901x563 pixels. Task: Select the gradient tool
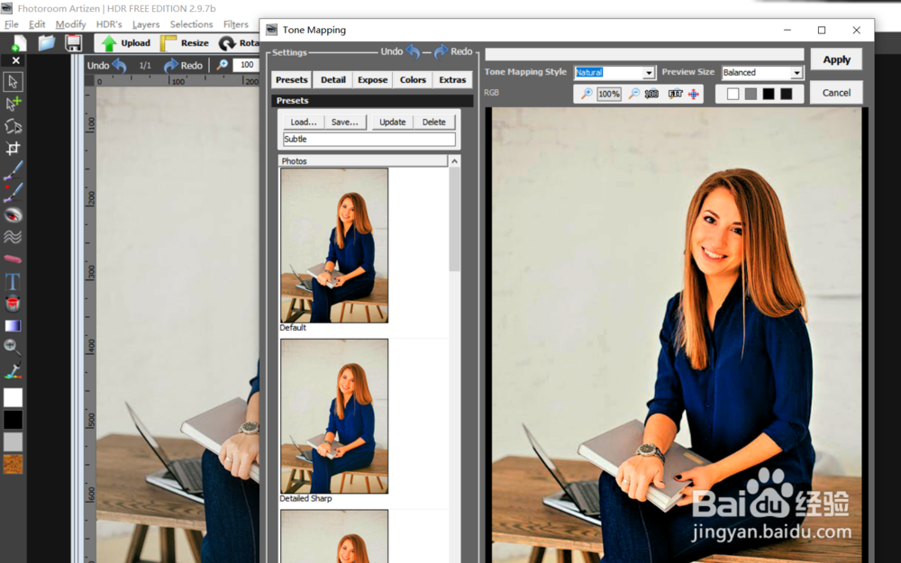[13, 326]
